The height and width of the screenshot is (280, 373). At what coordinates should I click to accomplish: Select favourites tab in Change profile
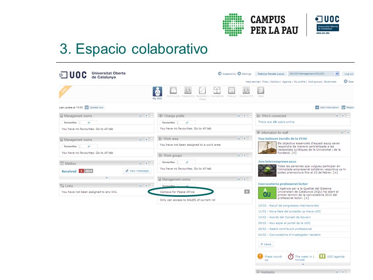168,122
